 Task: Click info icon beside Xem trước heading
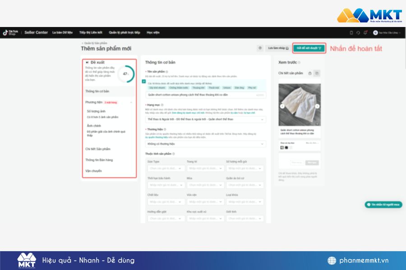[299, 63]
